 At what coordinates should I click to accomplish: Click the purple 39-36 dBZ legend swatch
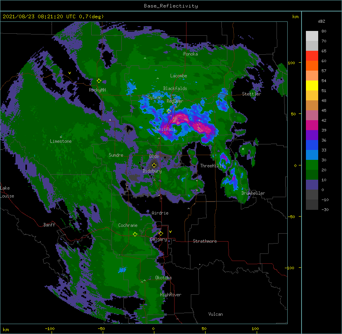(312, 135)
